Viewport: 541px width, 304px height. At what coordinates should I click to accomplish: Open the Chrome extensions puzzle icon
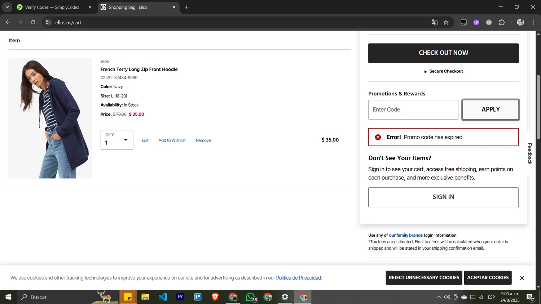click(502, 22)
